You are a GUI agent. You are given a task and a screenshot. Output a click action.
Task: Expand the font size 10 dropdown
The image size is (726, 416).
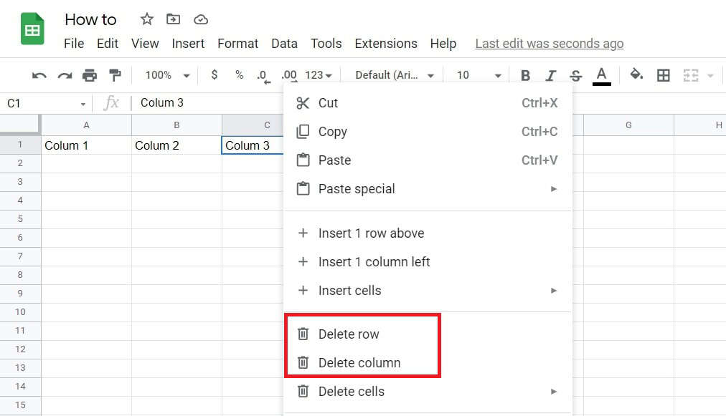478,75
